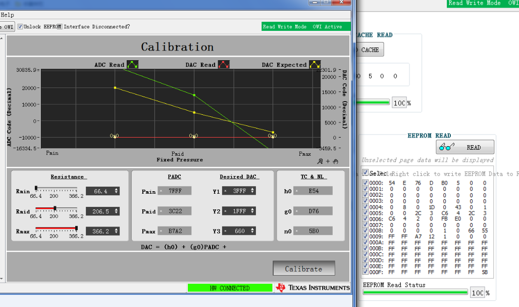Click the EEPROM read status percentage field
Viewport: 519px width, 307px height.
(x=477, y=293)
